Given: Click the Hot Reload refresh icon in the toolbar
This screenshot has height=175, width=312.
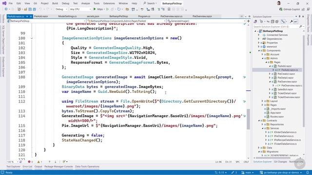Looking at the screenshot, I should tap(119, 9).
